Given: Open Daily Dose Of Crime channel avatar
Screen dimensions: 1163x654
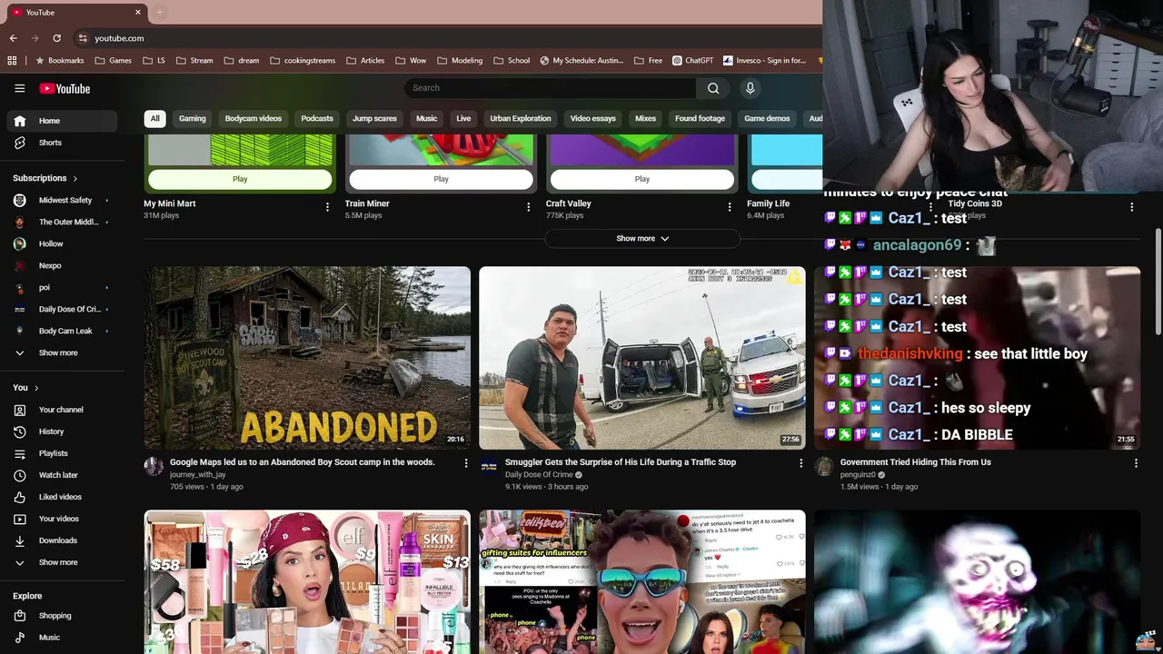Looking at the screenshot, I should pyautogui.click(x=489, y=467).
